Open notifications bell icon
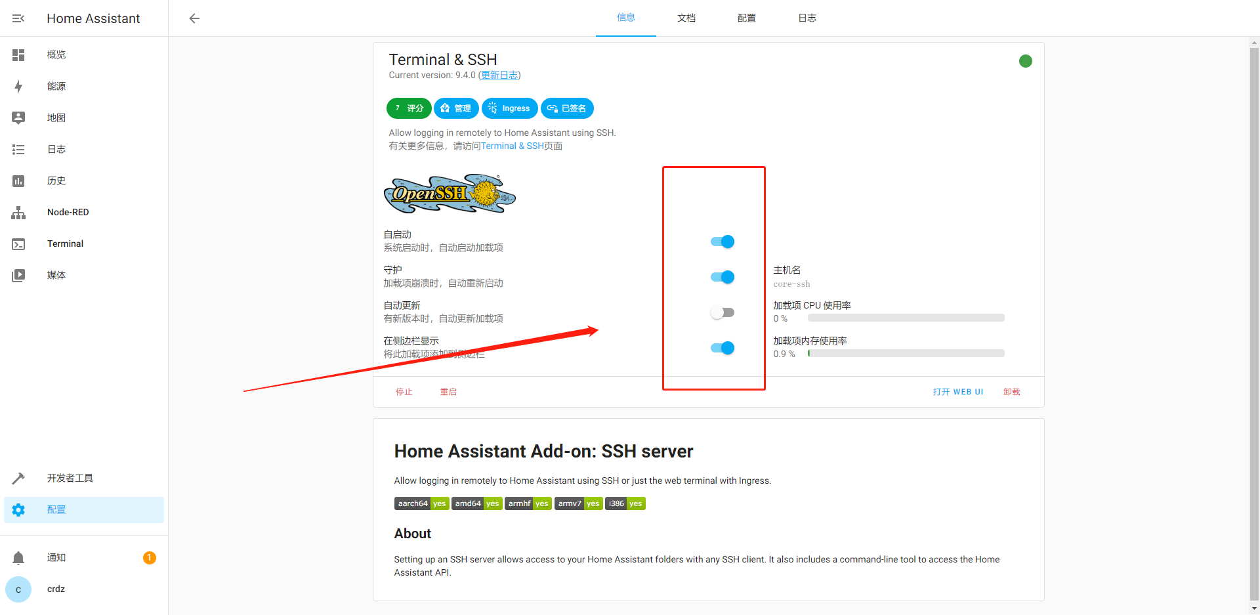Viewport: 1260px width, 615px height. click(18, 558)
